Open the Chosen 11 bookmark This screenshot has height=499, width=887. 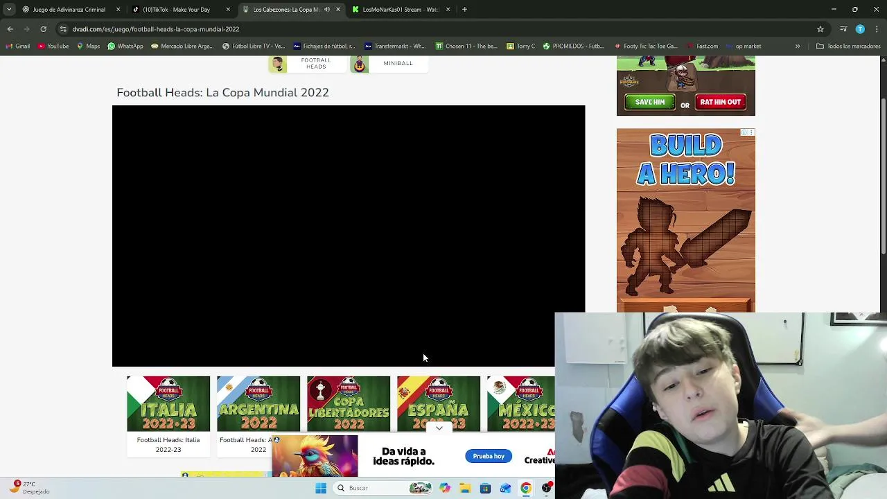point(466,46)
